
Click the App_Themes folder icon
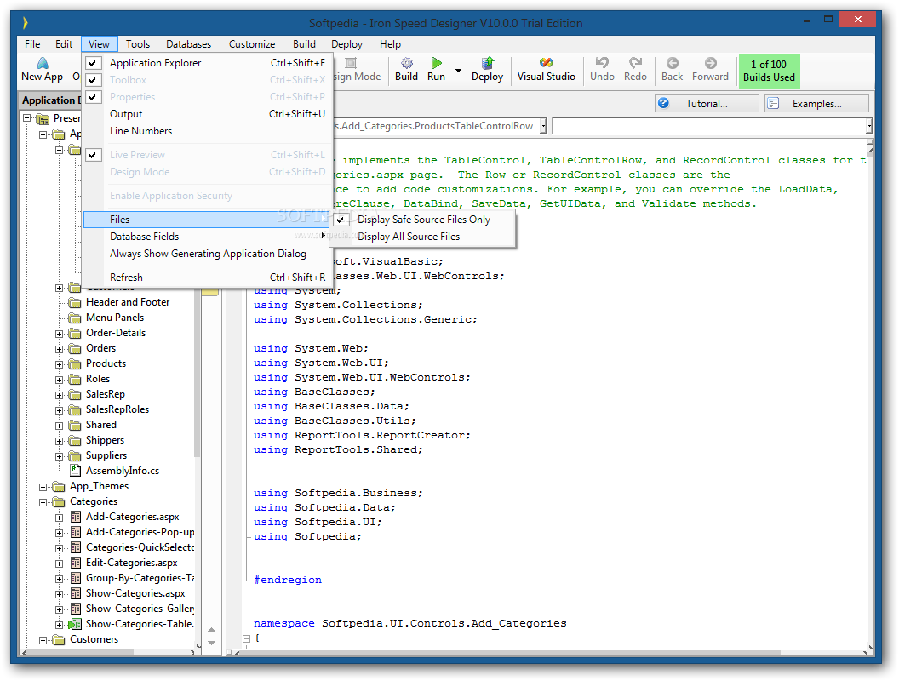59,487
